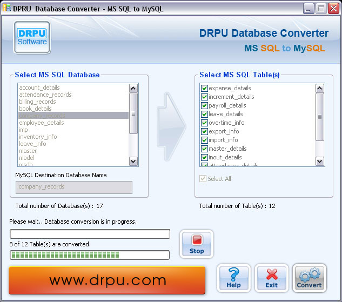The width and height of the screenshot is (342, 302).
Task: Click 'Please wait.. Database conversion' message
Action: [73, 222]
